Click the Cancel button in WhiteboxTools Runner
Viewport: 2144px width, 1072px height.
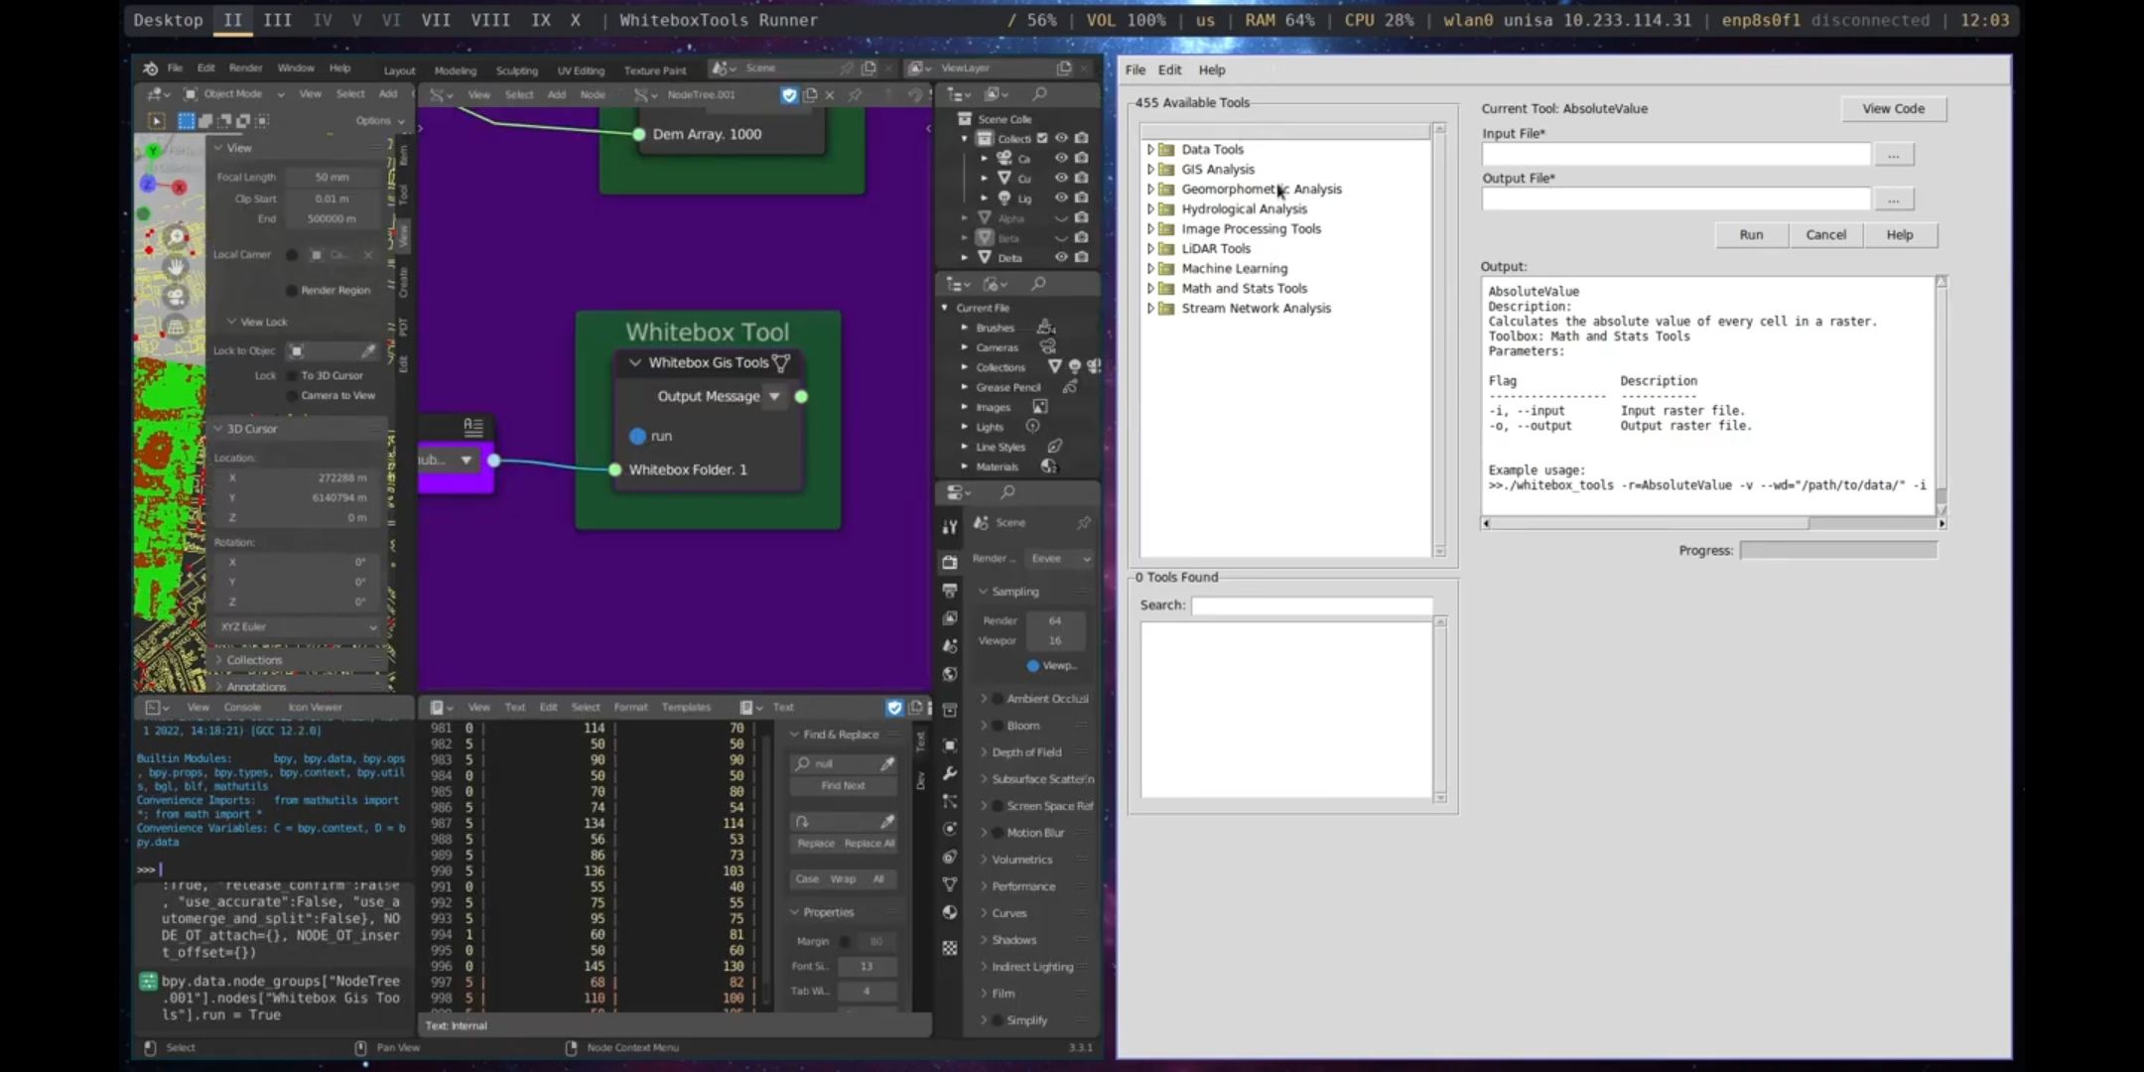pos(1825,235)
